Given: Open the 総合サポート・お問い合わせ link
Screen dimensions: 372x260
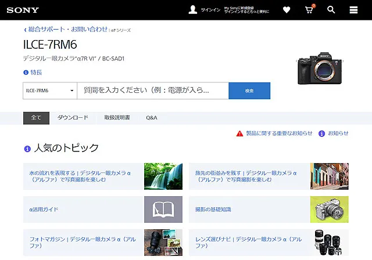Looking at the screenshot, I should click(68, 30).
